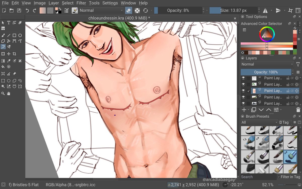Expand the add layer type arrow
302x189 pixels.
(x=248, y=110)
